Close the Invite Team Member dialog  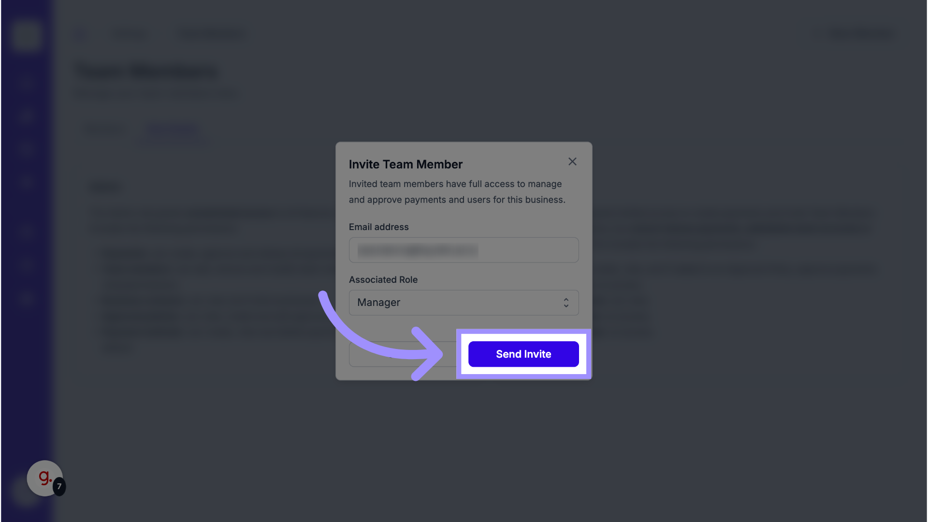click(572, 161)
